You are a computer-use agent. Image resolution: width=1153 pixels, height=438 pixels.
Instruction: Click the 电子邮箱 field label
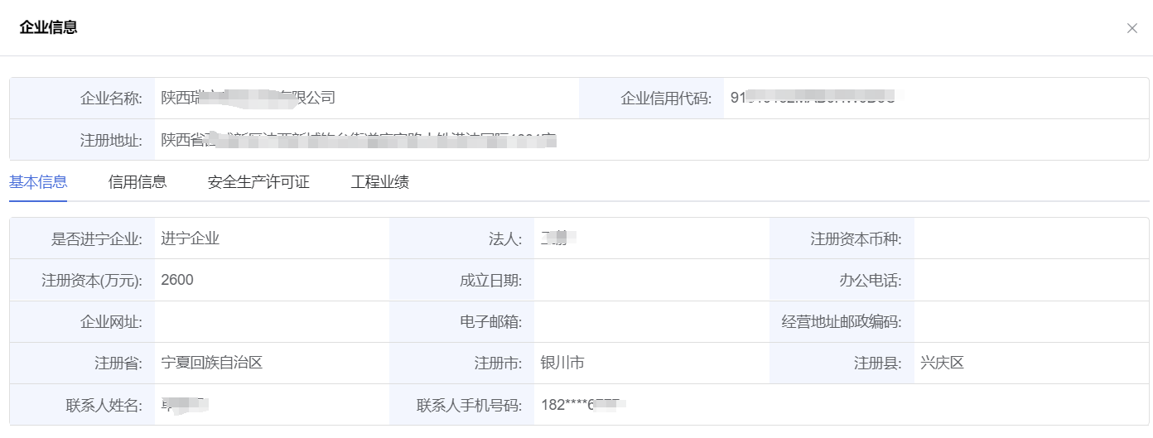coord(490,322)
